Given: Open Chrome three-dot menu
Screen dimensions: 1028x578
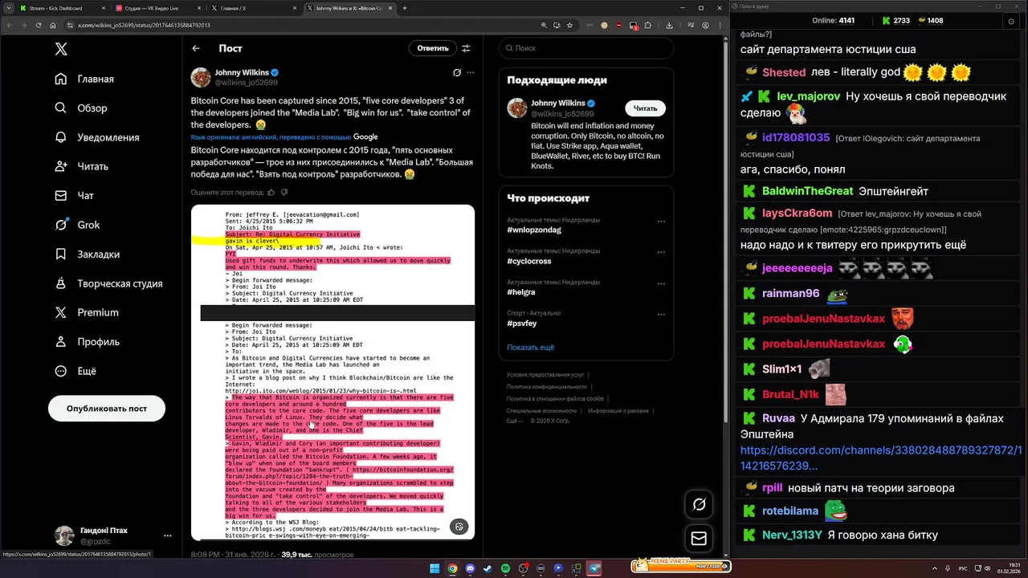Looking at the screenshot, I should click(x=720, y=25).
